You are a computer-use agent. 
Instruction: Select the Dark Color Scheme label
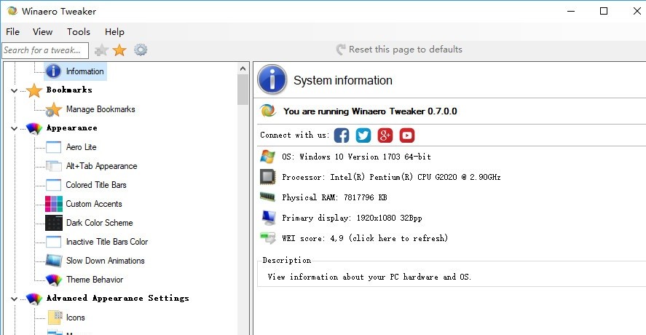[x=100, y=223]
